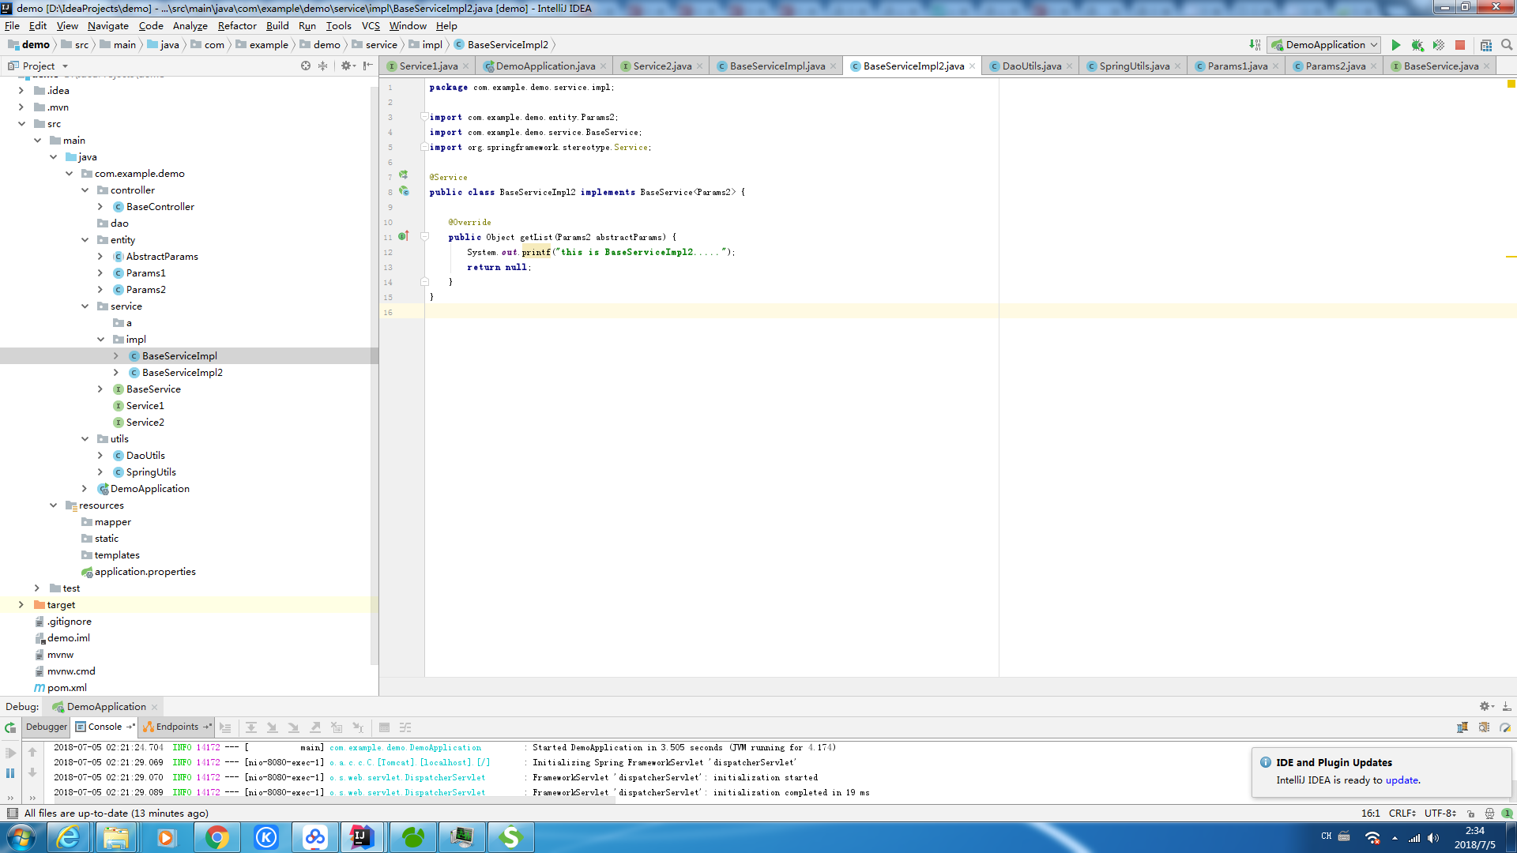Screen dimensions: 1517x853
Task: Open Debug panel settings gear
Action: (1486, 706)
